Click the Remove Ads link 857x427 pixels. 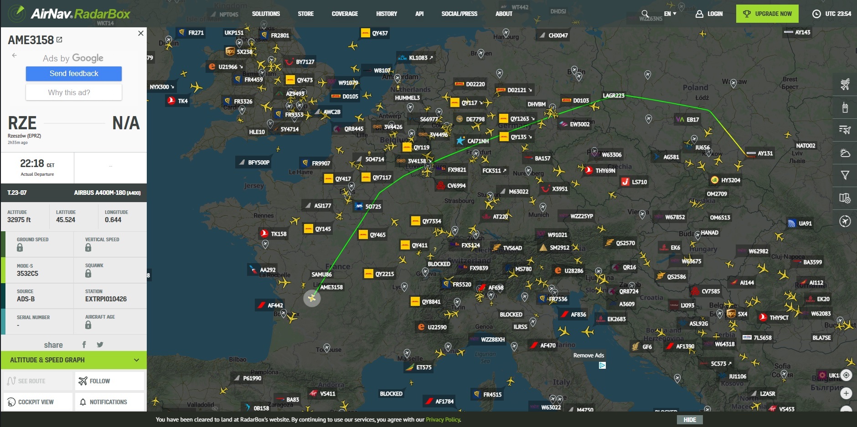(x=589, y=356)
